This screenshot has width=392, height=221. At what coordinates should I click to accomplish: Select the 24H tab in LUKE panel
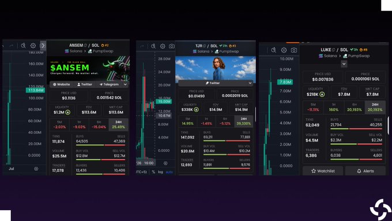375,107
